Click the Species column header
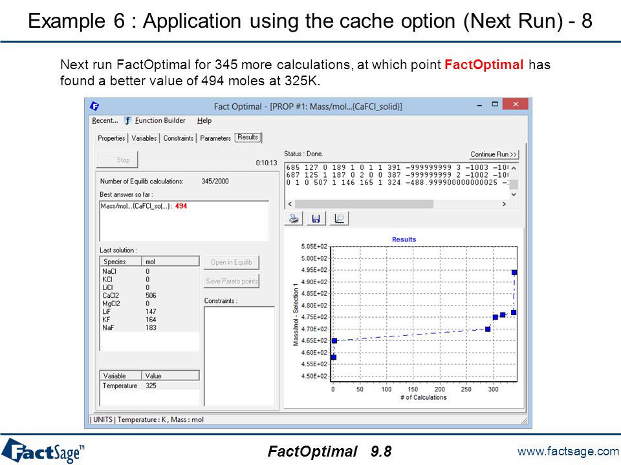The width and height of the screenshot is (621, 465). (121, 262)
